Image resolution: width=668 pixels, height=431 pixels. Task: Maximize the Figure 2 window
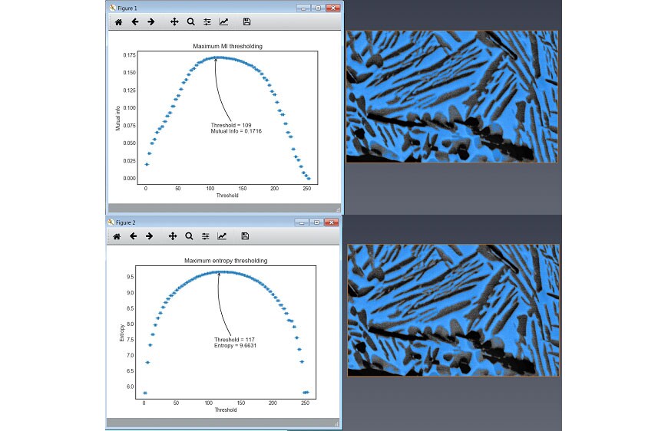[x=316, y=222]
